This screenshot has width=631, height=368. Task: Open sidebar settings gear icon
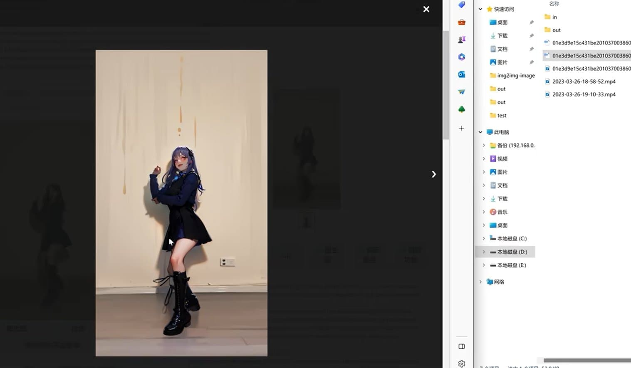461,363
